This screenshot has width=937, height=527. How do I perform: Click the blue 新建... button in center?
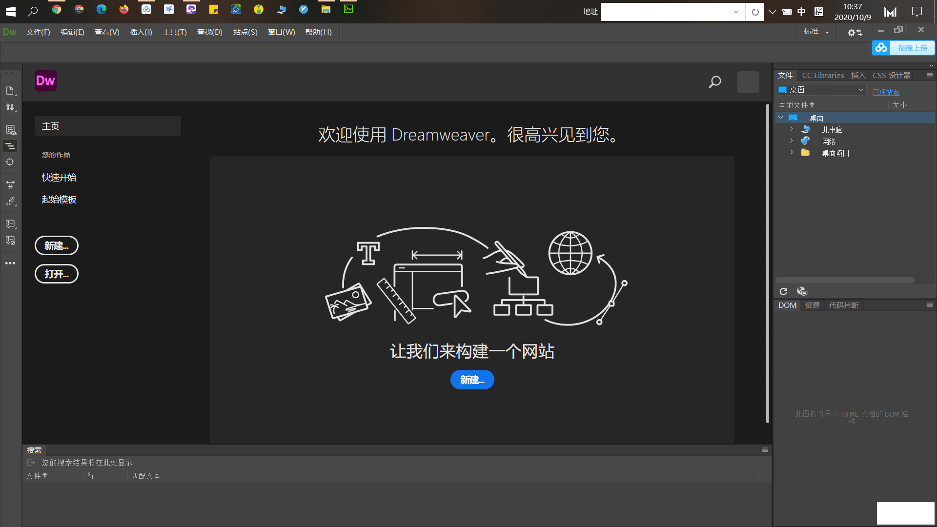pyautogui.click(x=472, y=380)
